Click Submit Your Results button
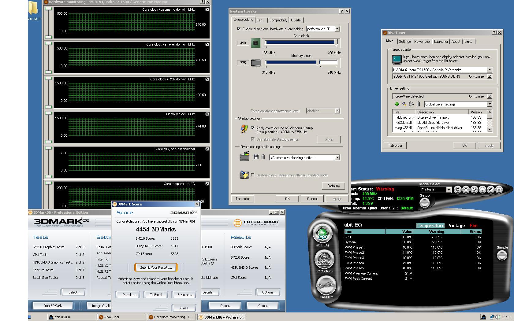This screenshot has width=514, height=321. pyautogui.click(x=156, y=267)
